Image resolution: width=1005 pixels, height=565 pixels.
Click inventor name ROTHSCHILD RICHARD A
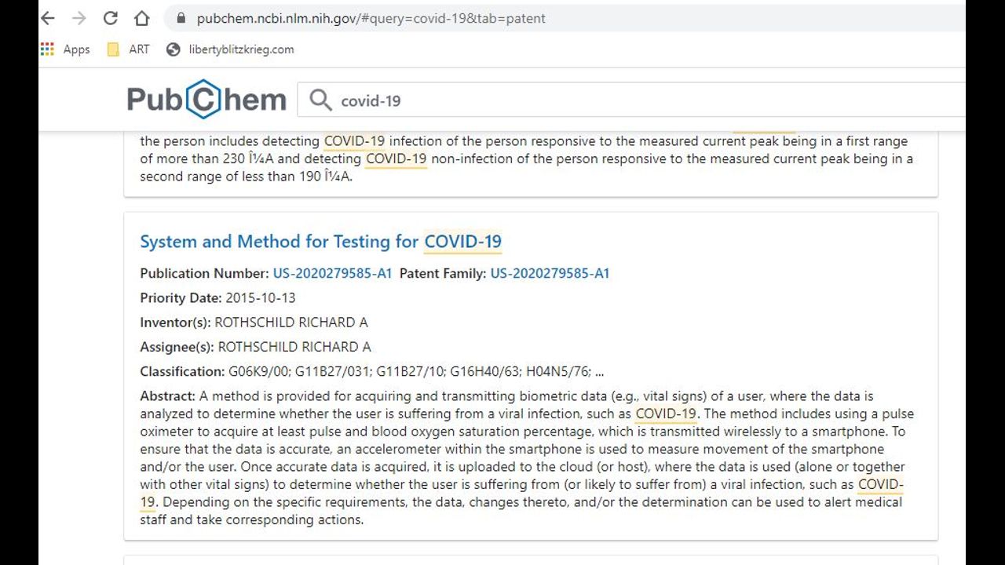pyautogui.click(x=291, y=323)
